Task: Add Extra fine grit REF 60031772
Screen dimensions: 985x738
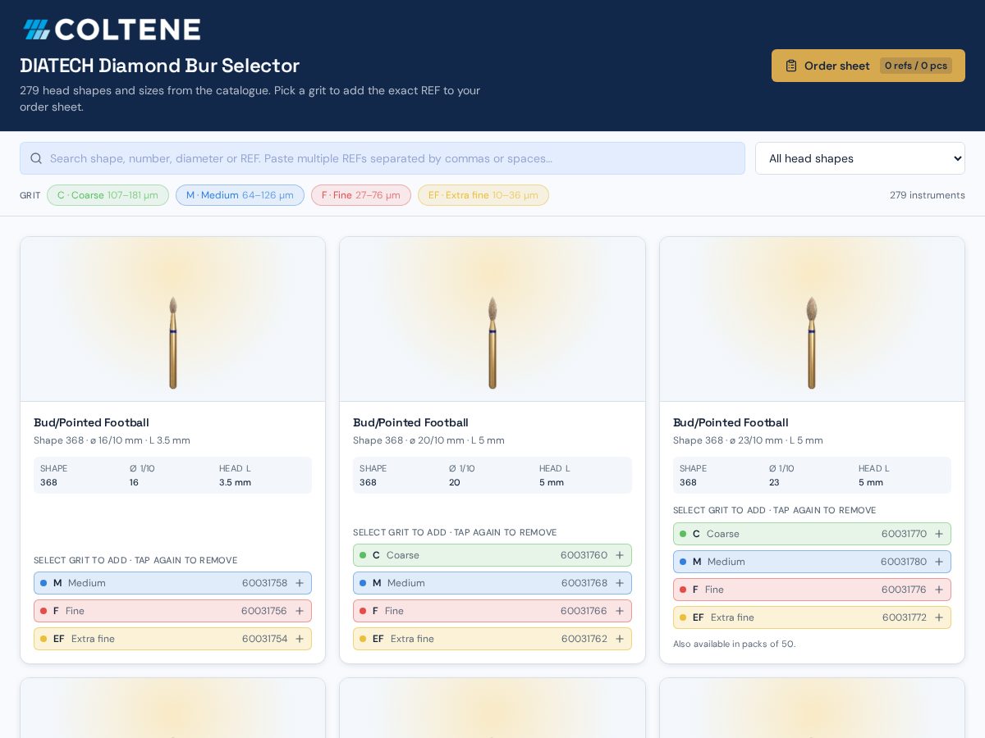Action: click(812, 617)
